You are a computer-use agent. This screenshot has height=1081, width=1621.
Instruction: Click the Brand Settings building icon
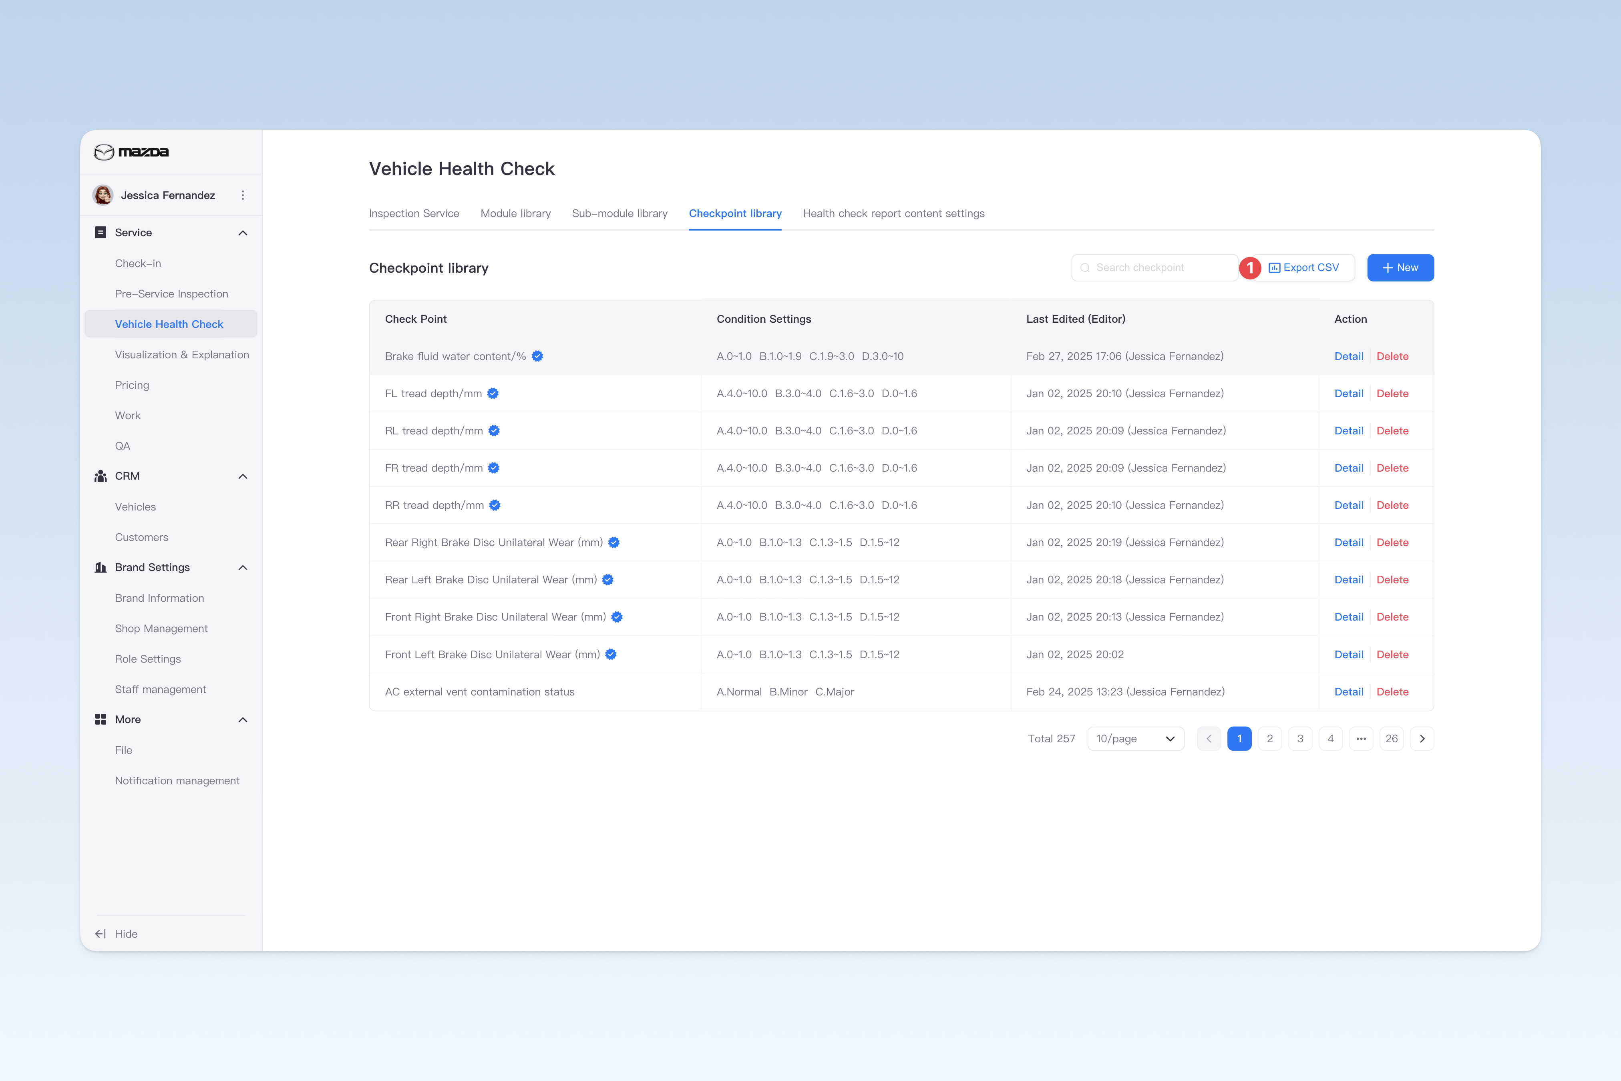pos(101,567)
